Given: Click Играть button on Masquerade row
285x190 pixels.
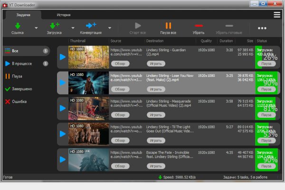Looking at the screenshot, I should point(156,115).
